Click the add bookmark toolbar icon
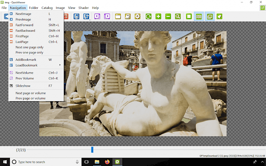Viewport: 266px width, 166px height. point(77,16)
